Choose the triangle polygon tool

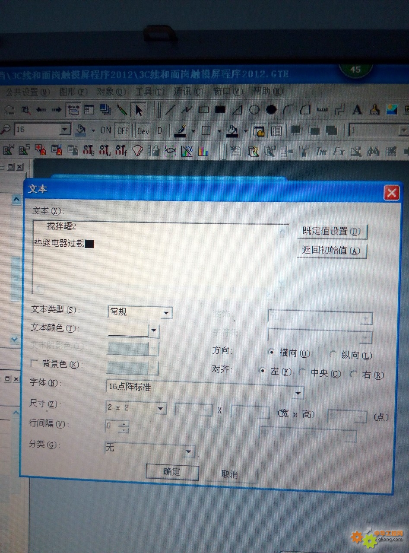[x=237, y=110]
